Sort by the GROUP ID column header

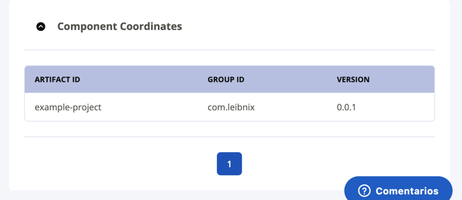226,80
